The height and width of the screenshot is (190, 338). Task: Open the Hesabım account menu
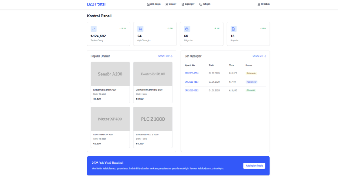(264, 4)
